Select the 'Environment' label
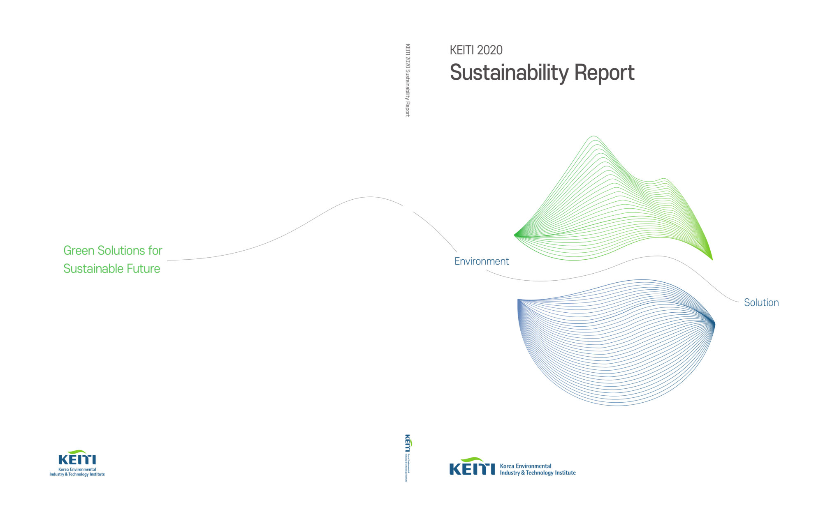 coord(481,261)
